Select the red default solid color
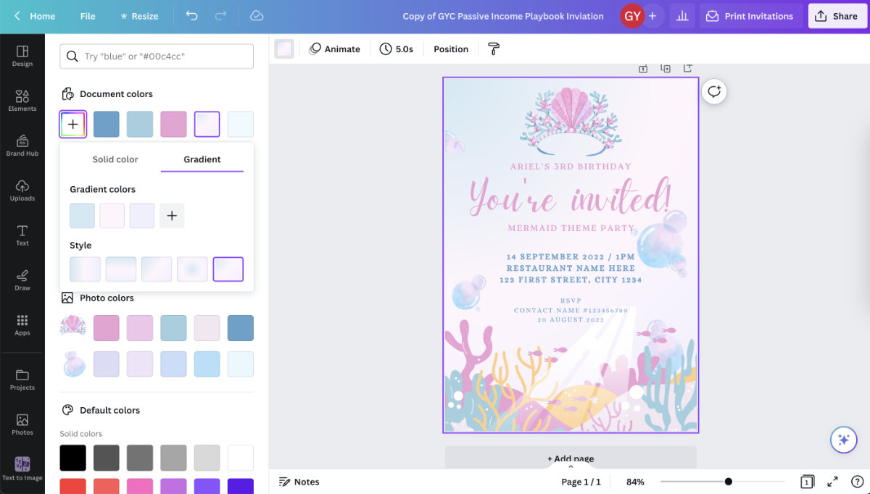This screenshot has height=494, width=870. (72, 486)
